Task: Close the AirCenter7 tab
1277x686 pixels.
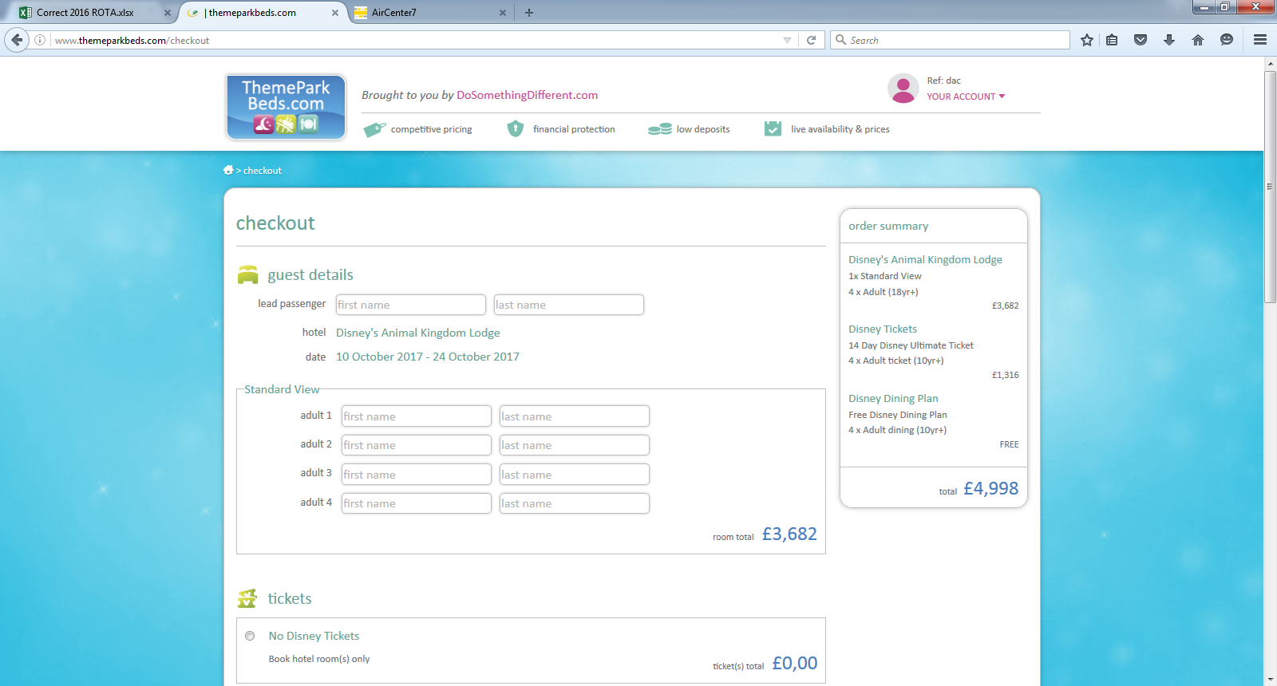Action: point(502,13)
